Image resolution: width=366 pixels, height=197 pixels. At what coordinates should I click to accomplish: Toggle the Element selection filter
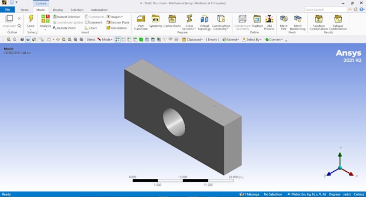tap(159, 40)
